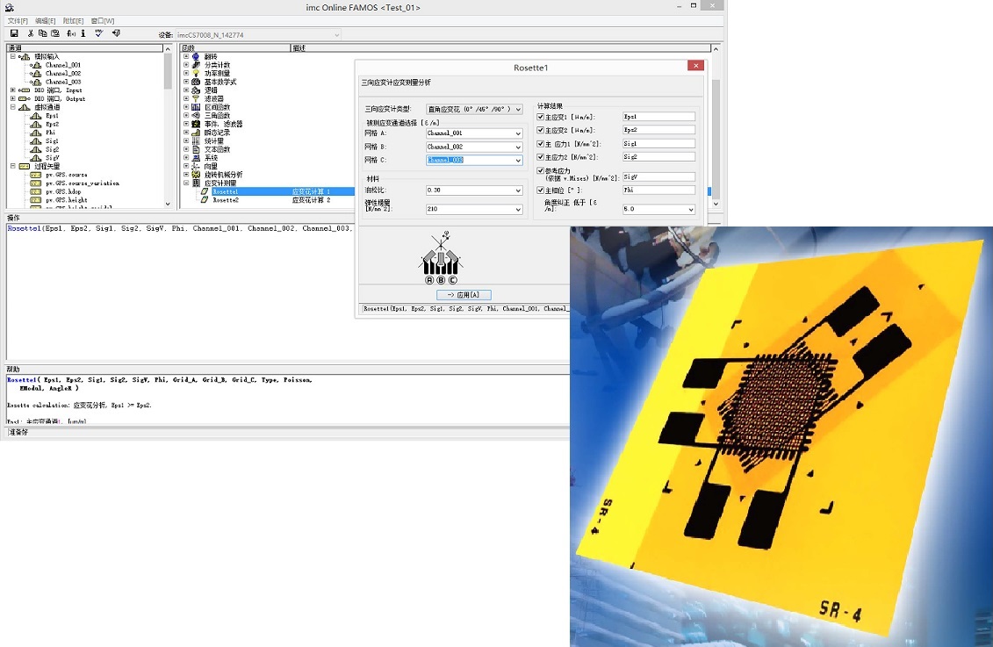
Task: Click the Save floppy disk toolbar icon
Action: [x=14, y=34]
